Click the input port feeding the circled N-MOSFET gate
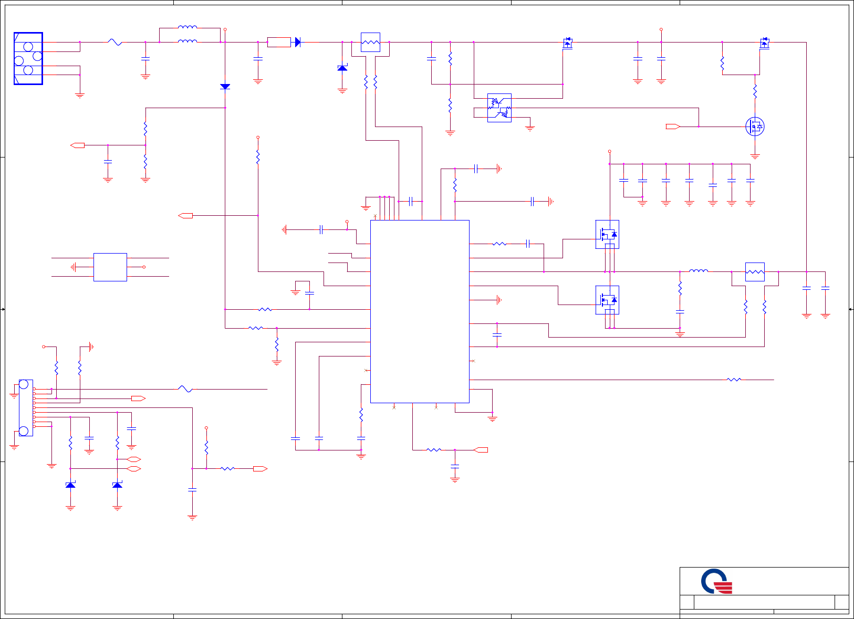This screenshot has width=854, height=619. click(673, 127)
